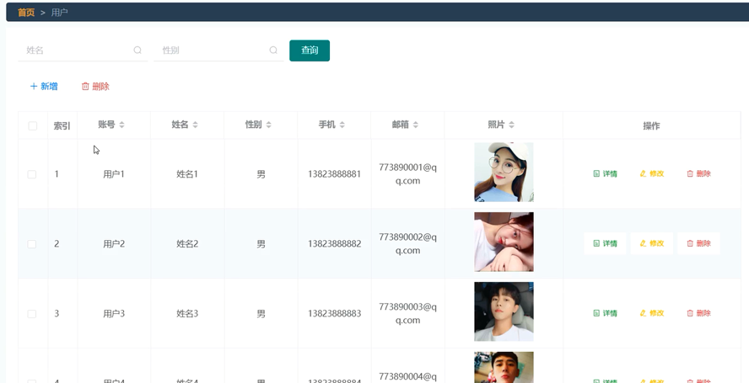The width and height of the screenshot is (749, 383).
Task: Click 删除 for row 用户3
Action: pyautogui.click(x=699, y=313)
